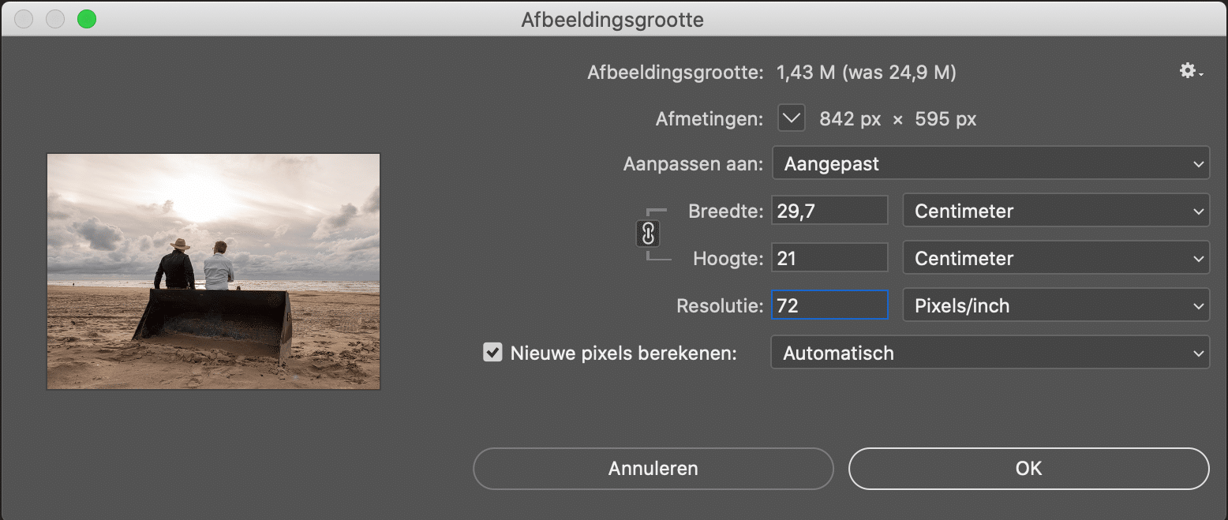This screenshot has width=1228, height=520.
Task: Open the Afmetingen units dropdown arrow
Action: click(x=792, y=119)
